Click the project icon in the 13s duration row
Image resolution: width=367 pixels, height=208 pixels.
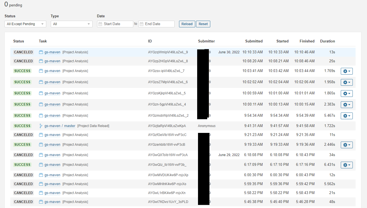click(41, 52)
